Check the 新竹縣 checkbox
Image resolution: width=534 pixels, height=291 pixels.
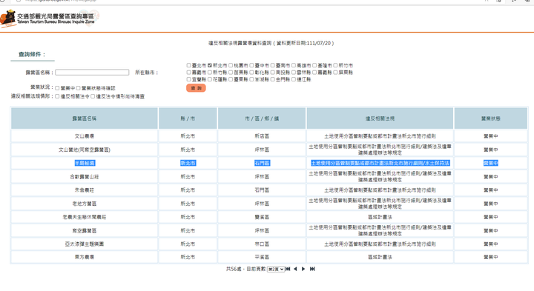coord(210,73)
